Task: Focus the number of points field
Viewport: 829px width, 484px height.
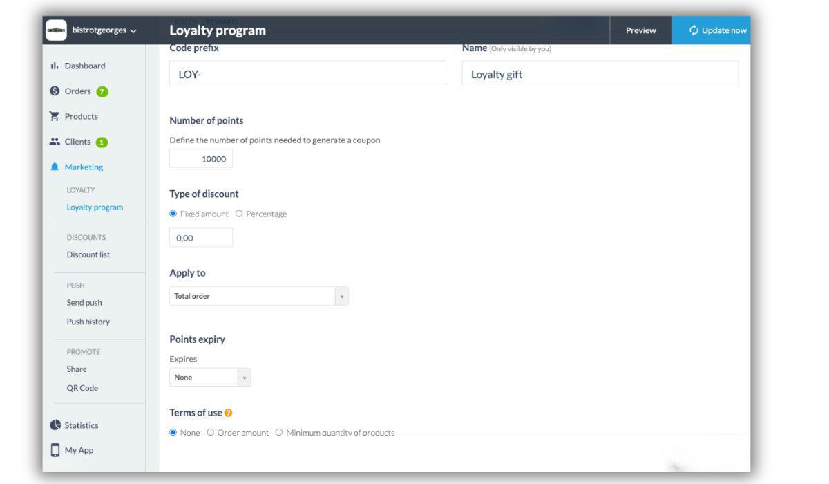Action: pos(201,159)
